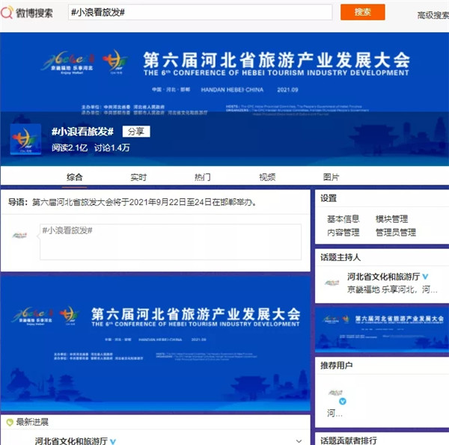
Task: Open the large conference banner in main feed
Action: click(156, 343)
